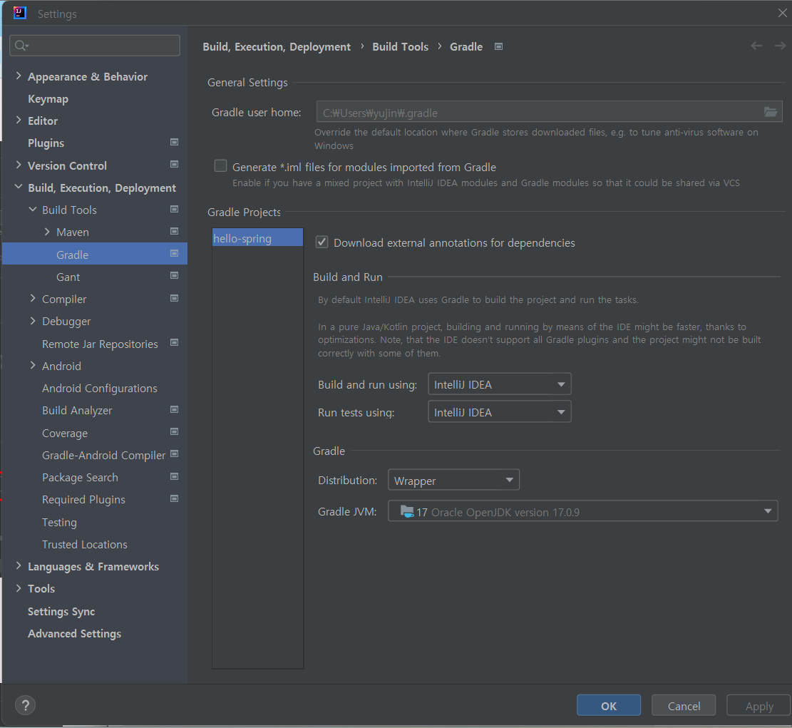Open the Build and run using dropdown
The width and height of the screenshot is (792, 728).
pos(500,384)
